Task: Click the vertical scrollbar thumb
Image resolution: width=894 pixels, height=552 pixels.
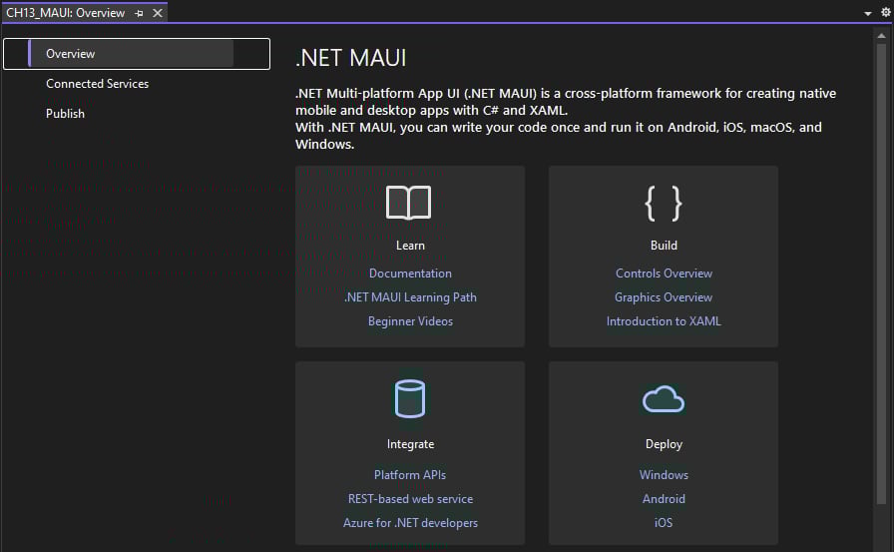Action: (x=881, y=274)
